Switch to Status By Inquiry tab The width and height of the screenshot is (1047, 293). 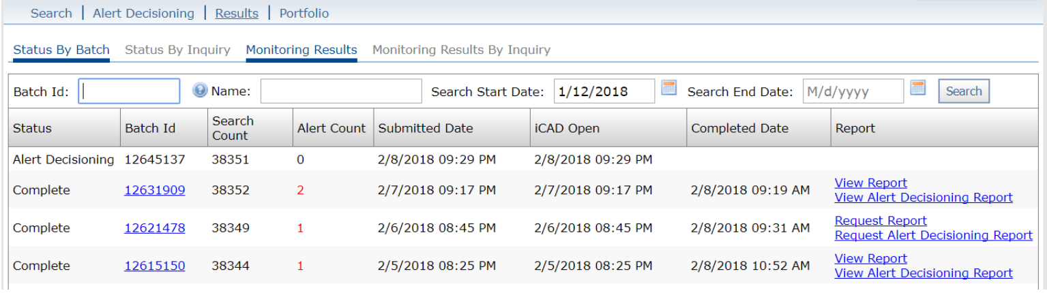(177, 50)
